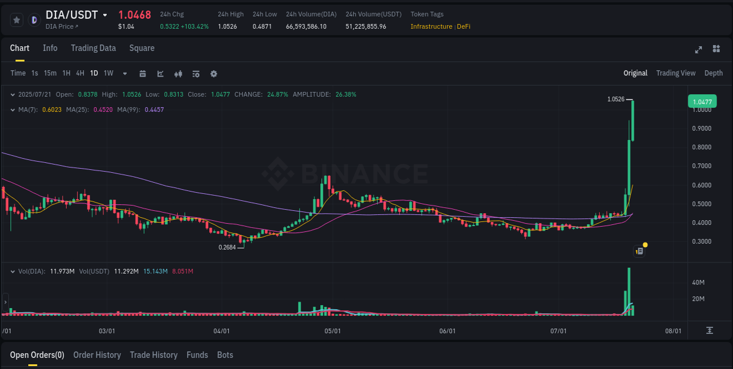Viewport: 733px width, 369px height.
Task: Collapse the volume indicator panel chevron
Action: click(x=13, y=271)
